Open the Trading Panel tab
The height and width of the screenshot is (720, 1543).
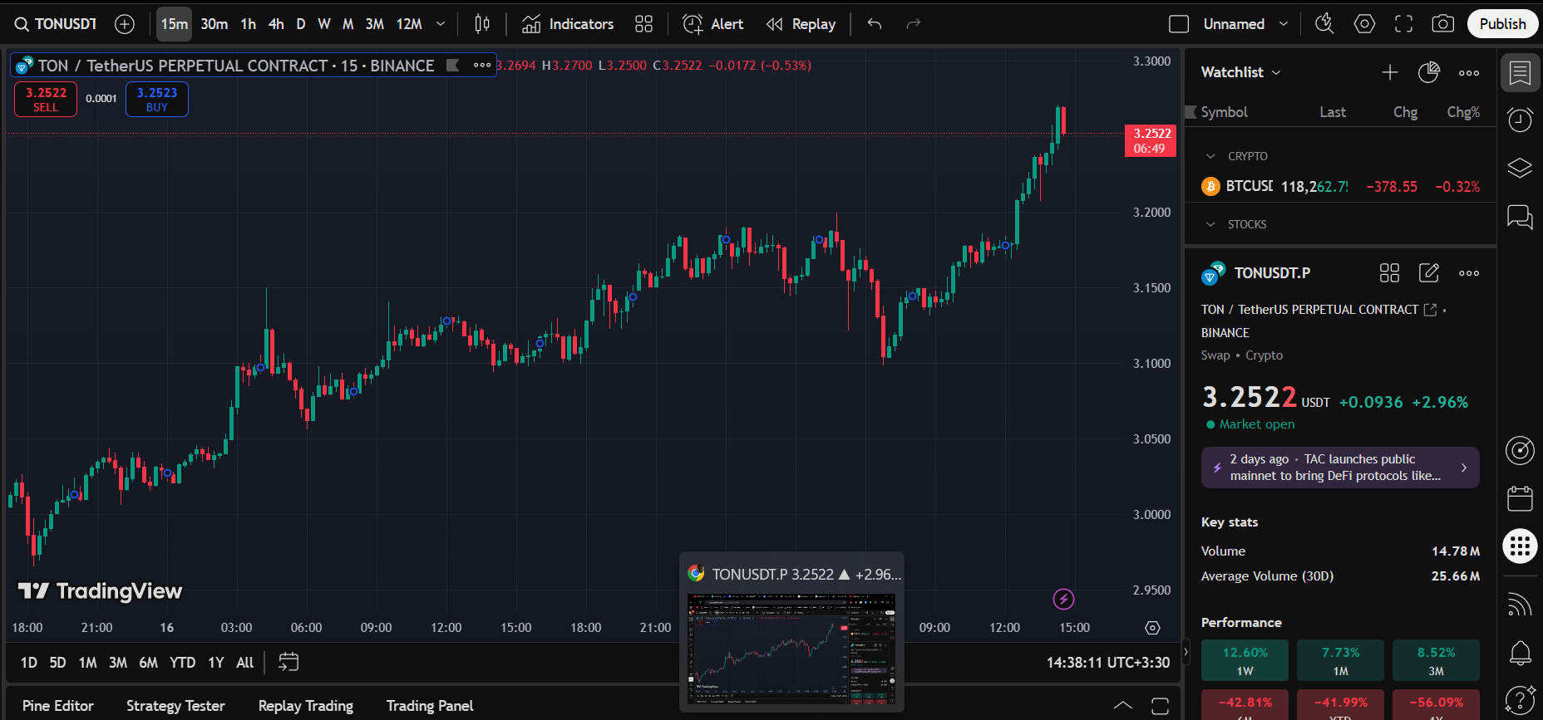coord(430,706)
